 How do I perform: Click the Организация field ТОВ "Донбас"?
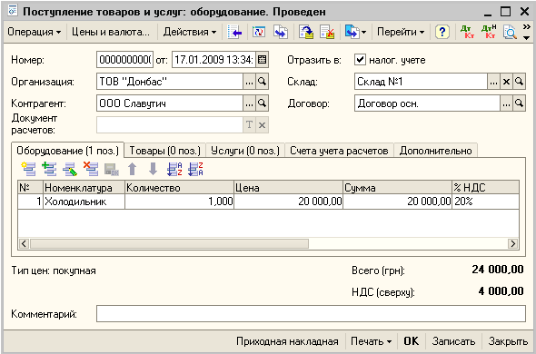coord(170,82)
